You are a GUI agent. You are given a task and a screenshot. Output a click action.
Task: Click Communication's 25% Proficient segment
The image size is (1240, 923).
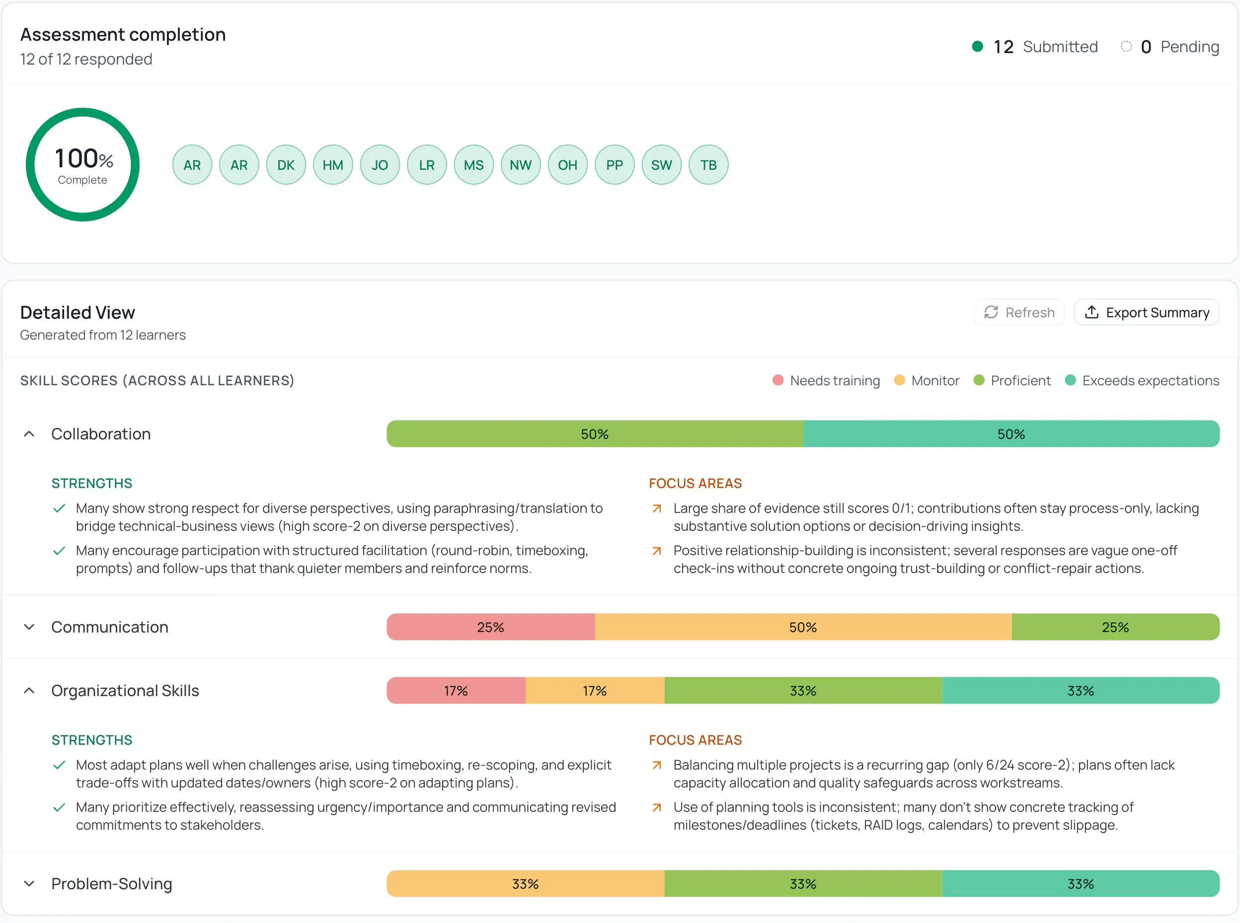pyautogui.click(x=1116, y=627)
